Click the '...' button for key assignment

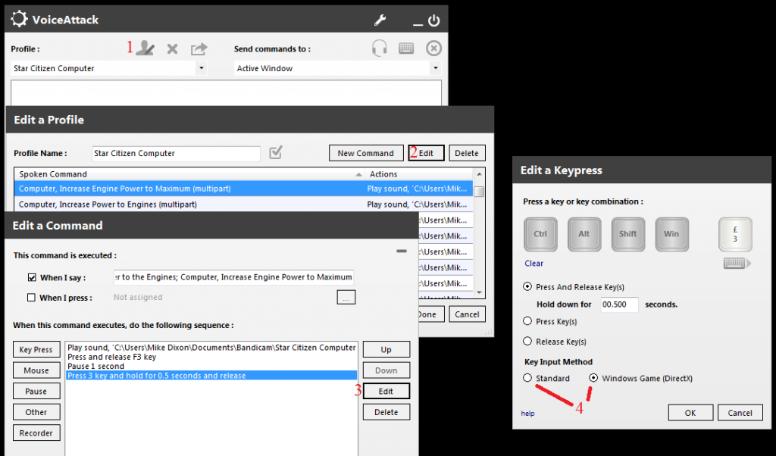pyautogui.click(x=346, y=297)
